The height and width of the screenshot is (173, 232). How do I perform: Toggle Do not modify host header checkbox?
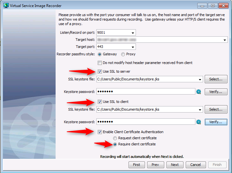point(100,63)
